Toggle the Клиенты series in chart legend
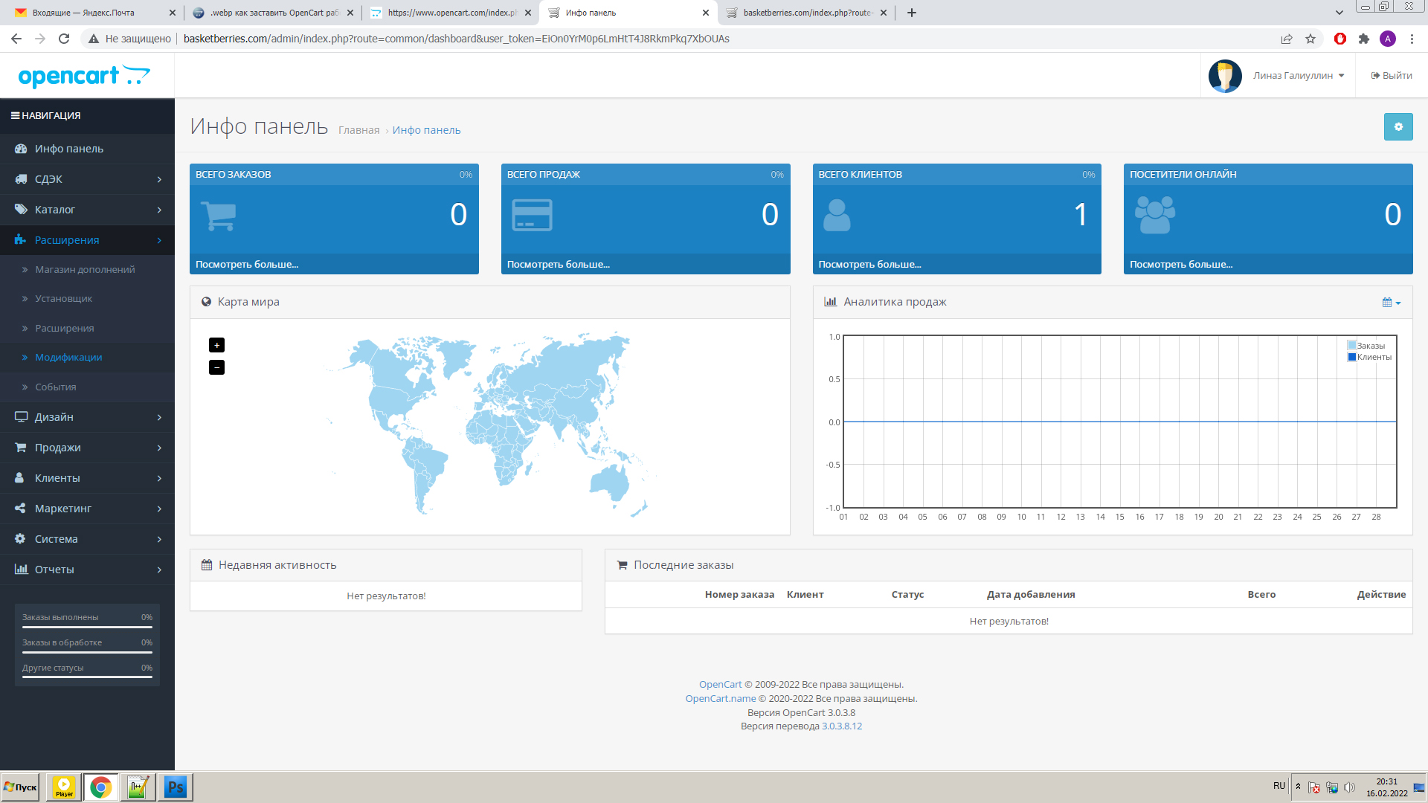The image size is (1428, 803). pos(1373,357)
